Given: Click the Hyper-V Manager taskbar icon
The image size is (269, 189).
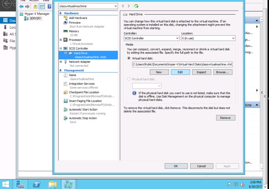Looking at the screenshot, I should tap(68, 184).
